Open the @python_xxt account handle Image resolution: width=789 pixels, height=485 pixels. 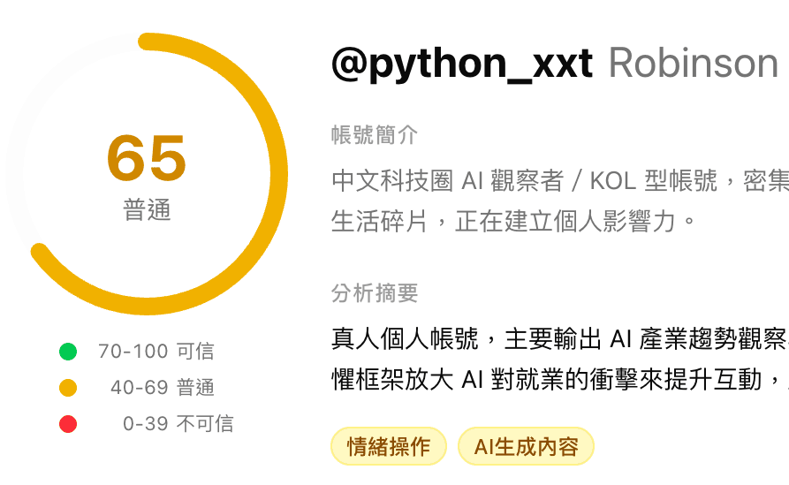tap(462, 63)
